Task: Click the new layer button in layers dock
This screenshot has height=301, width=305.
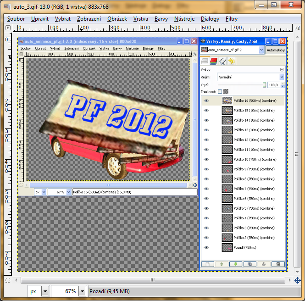Action: [208, 264]
